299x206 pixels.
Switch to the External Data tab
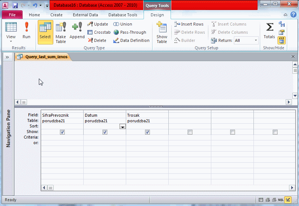click(85, 15)
